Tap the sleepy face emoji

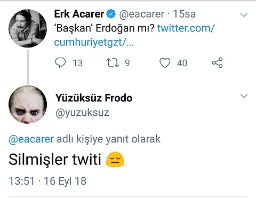115,159
